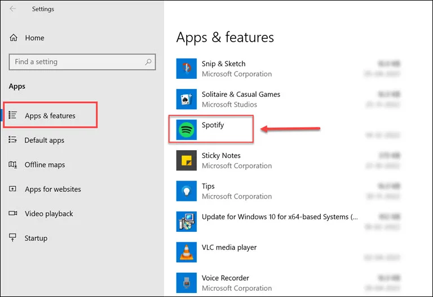Click the Spotify app name
Image resolution: width=433 pixels, height=297 pixels.
coord(213,125)
